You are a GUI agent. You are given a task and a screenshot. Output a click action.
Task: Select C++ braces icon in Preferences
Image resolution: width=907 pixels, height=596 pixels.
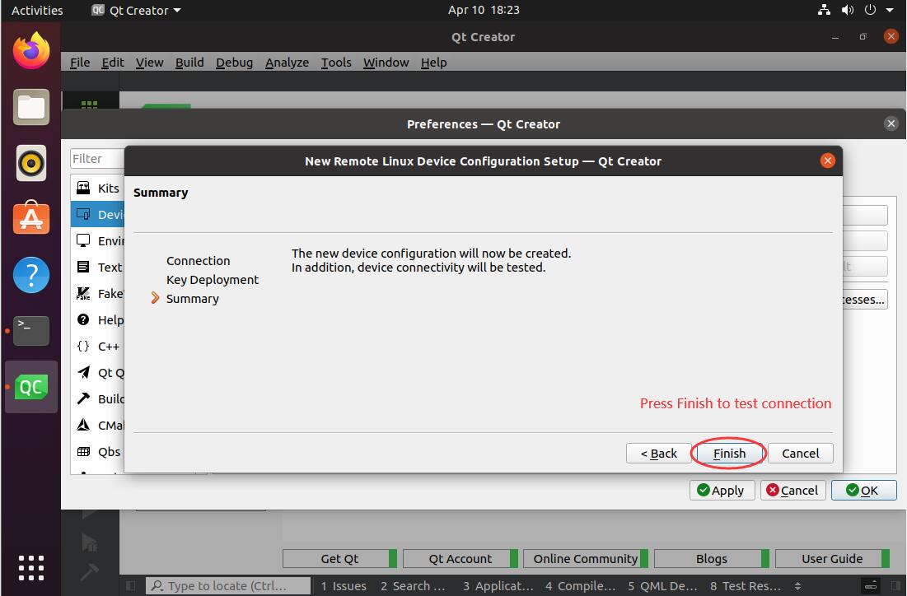(83, 346)
